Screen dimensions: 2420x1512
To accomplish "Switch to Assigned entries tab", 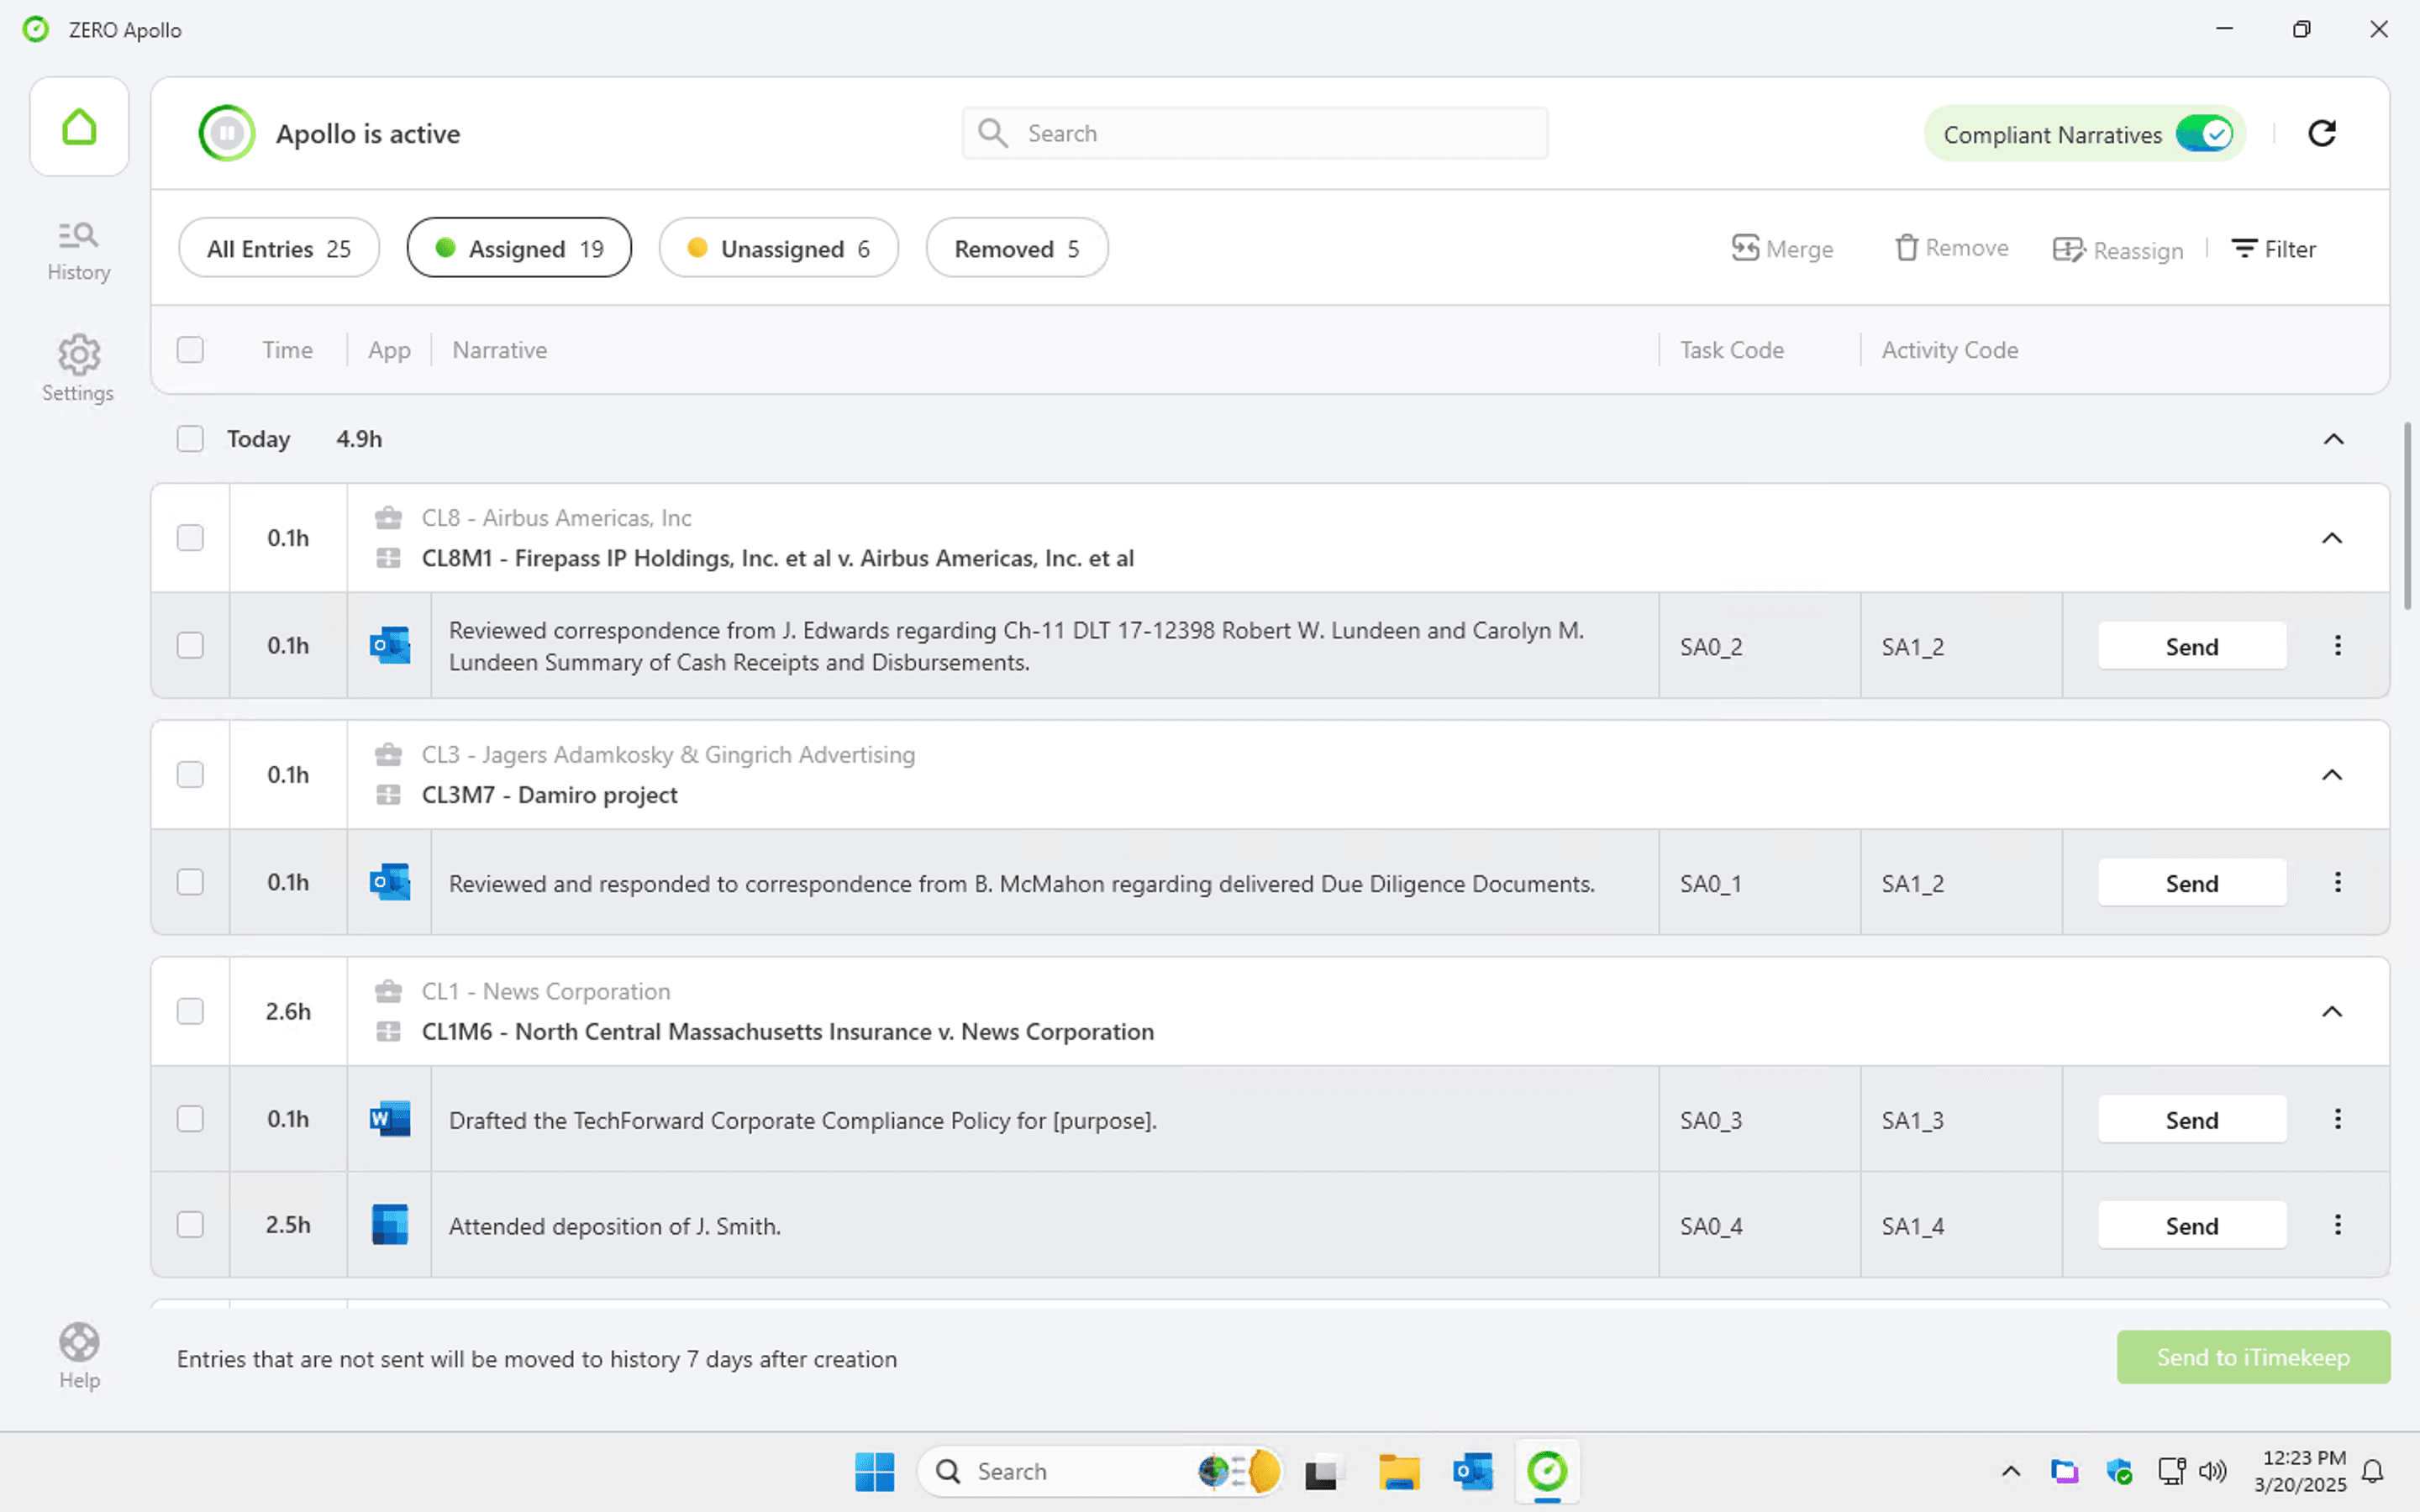I will 519,248.
